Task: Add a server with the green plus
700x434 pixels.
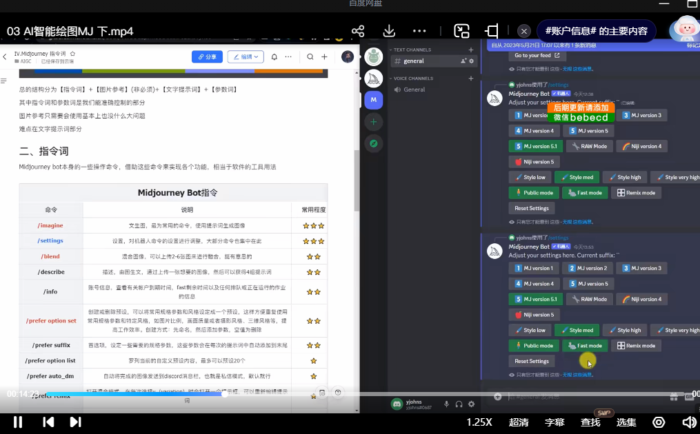Action: [374, 122]
